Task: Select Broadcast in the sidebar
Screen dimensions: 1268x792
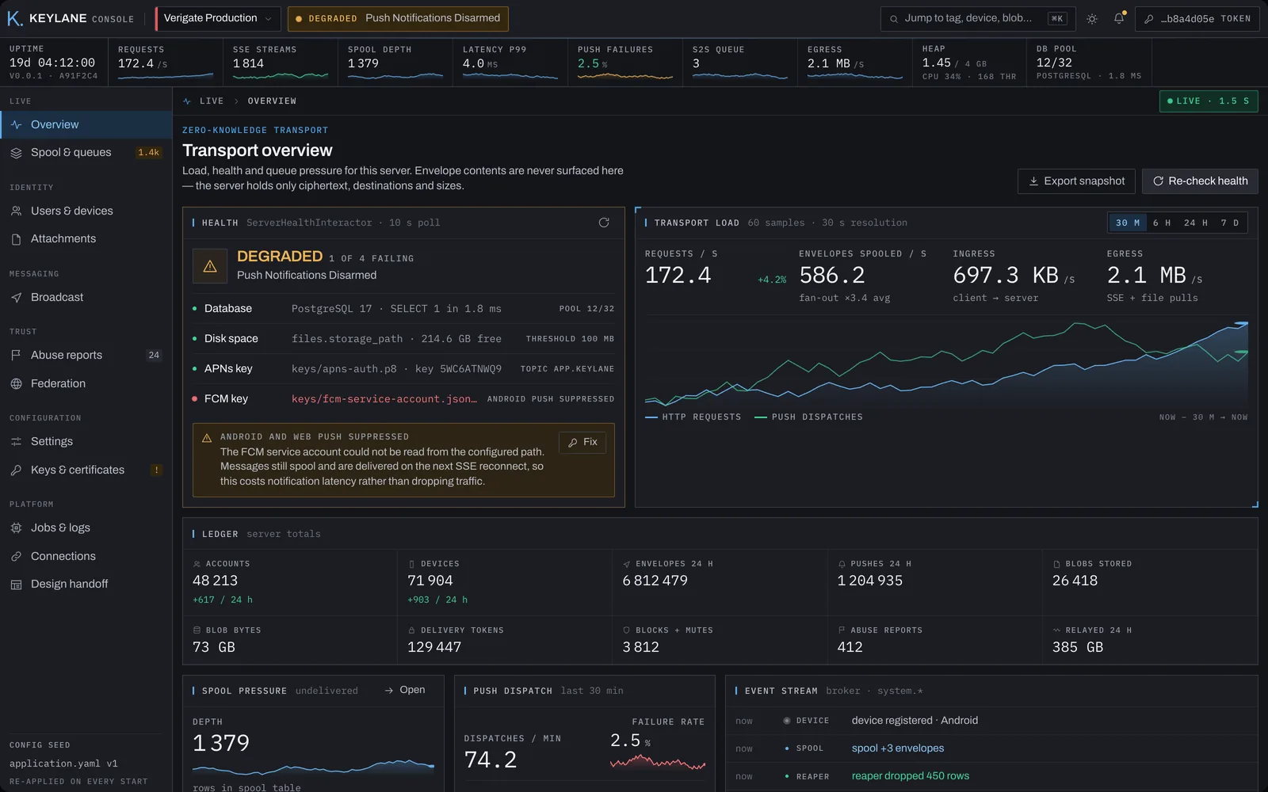Action: coord(86,297)
